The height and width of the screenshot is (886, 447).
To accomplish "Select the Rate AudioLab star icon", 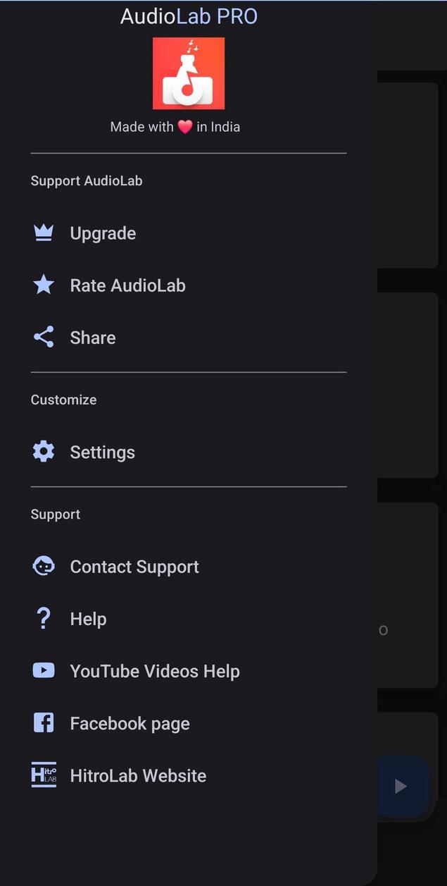I will 43,285.
